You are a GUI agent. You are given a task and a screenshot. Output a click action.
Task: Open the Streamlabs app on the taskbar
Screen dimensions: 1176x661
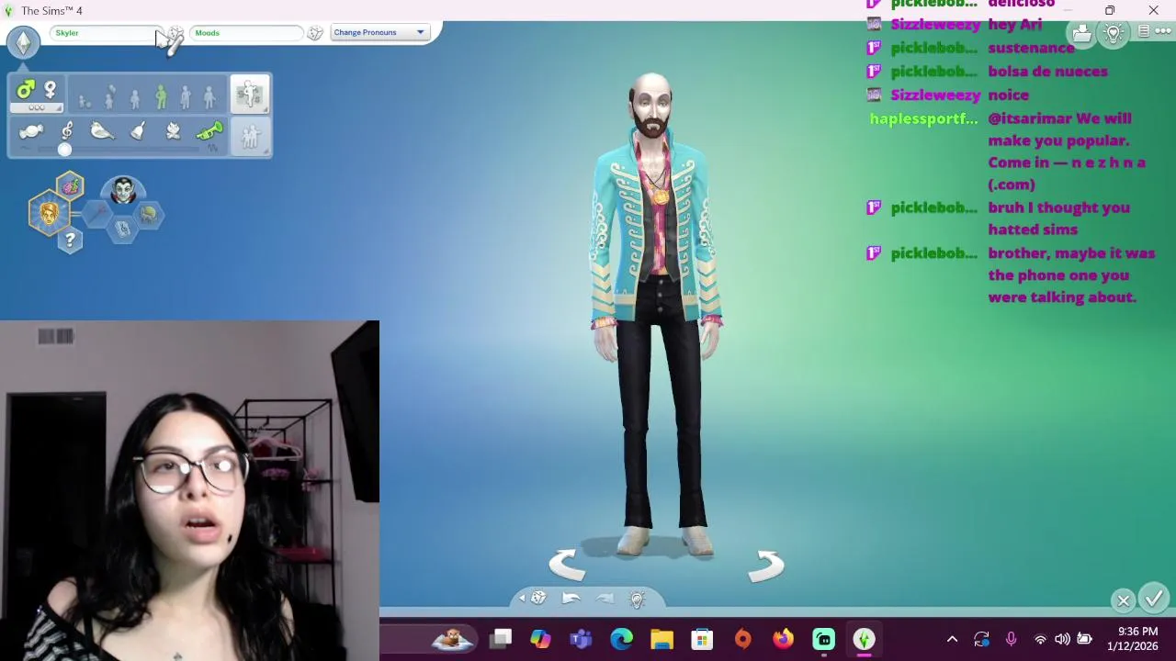click(x=823, y=639)
